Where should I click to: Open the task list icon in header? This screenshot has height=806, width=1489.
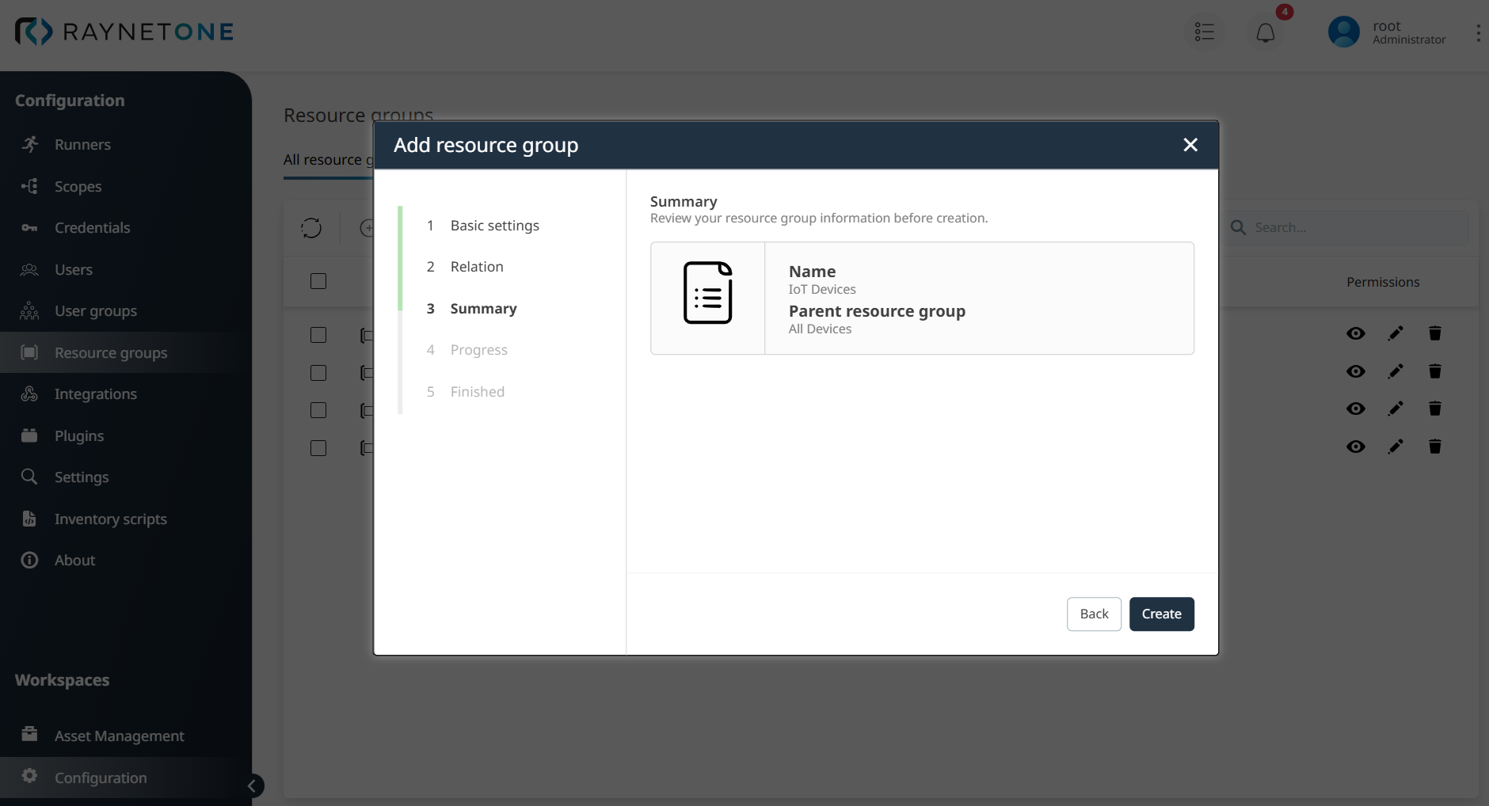pos(1204,32)
